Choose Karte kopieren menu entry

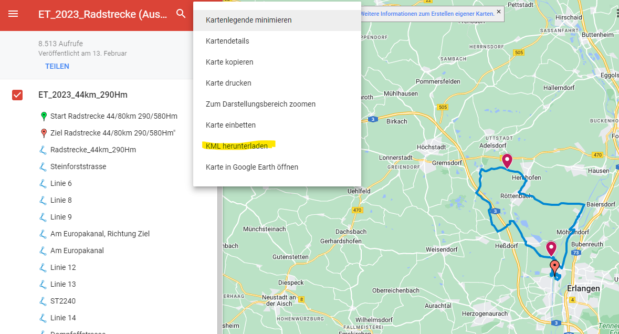coord(229,62)
